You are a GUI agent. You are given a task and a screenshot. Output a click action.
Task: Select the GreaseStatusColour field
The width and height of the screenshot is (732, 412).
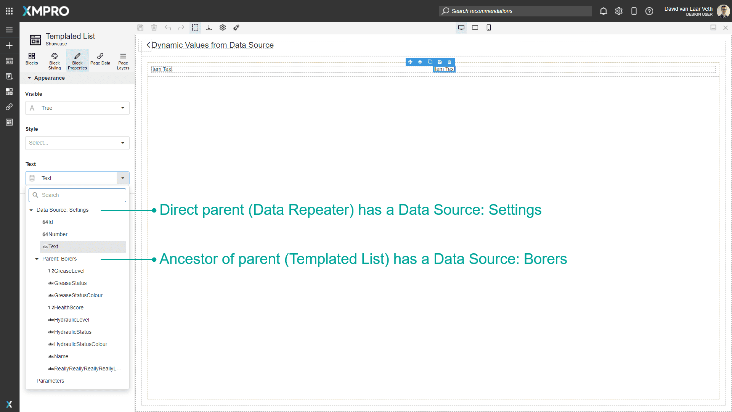(x=78, y=295)
